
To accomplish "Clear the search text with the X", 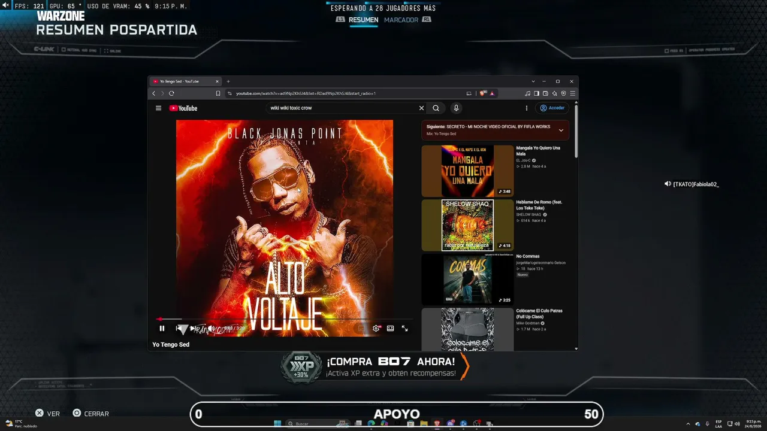I will click(421, 108).
